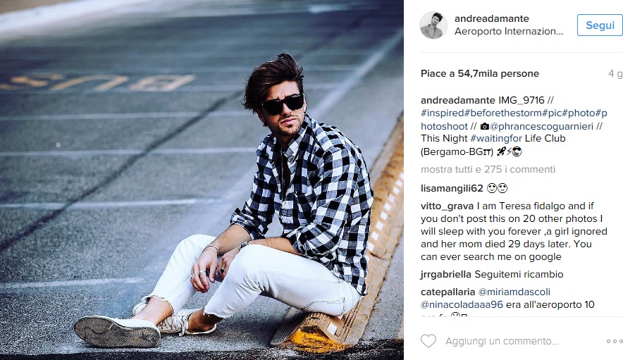The image size is (623, 360).
Task: Open the @ninacoladaaa96 mention
Action: tap(462, 305)
